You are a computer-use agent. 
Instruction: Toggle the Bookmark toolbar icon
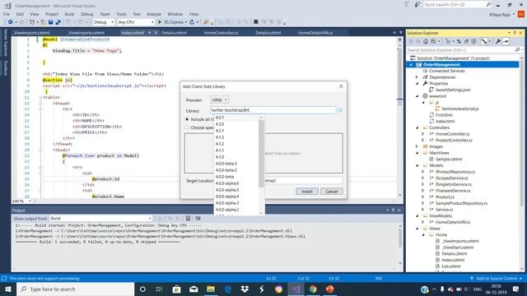[256, 22]
